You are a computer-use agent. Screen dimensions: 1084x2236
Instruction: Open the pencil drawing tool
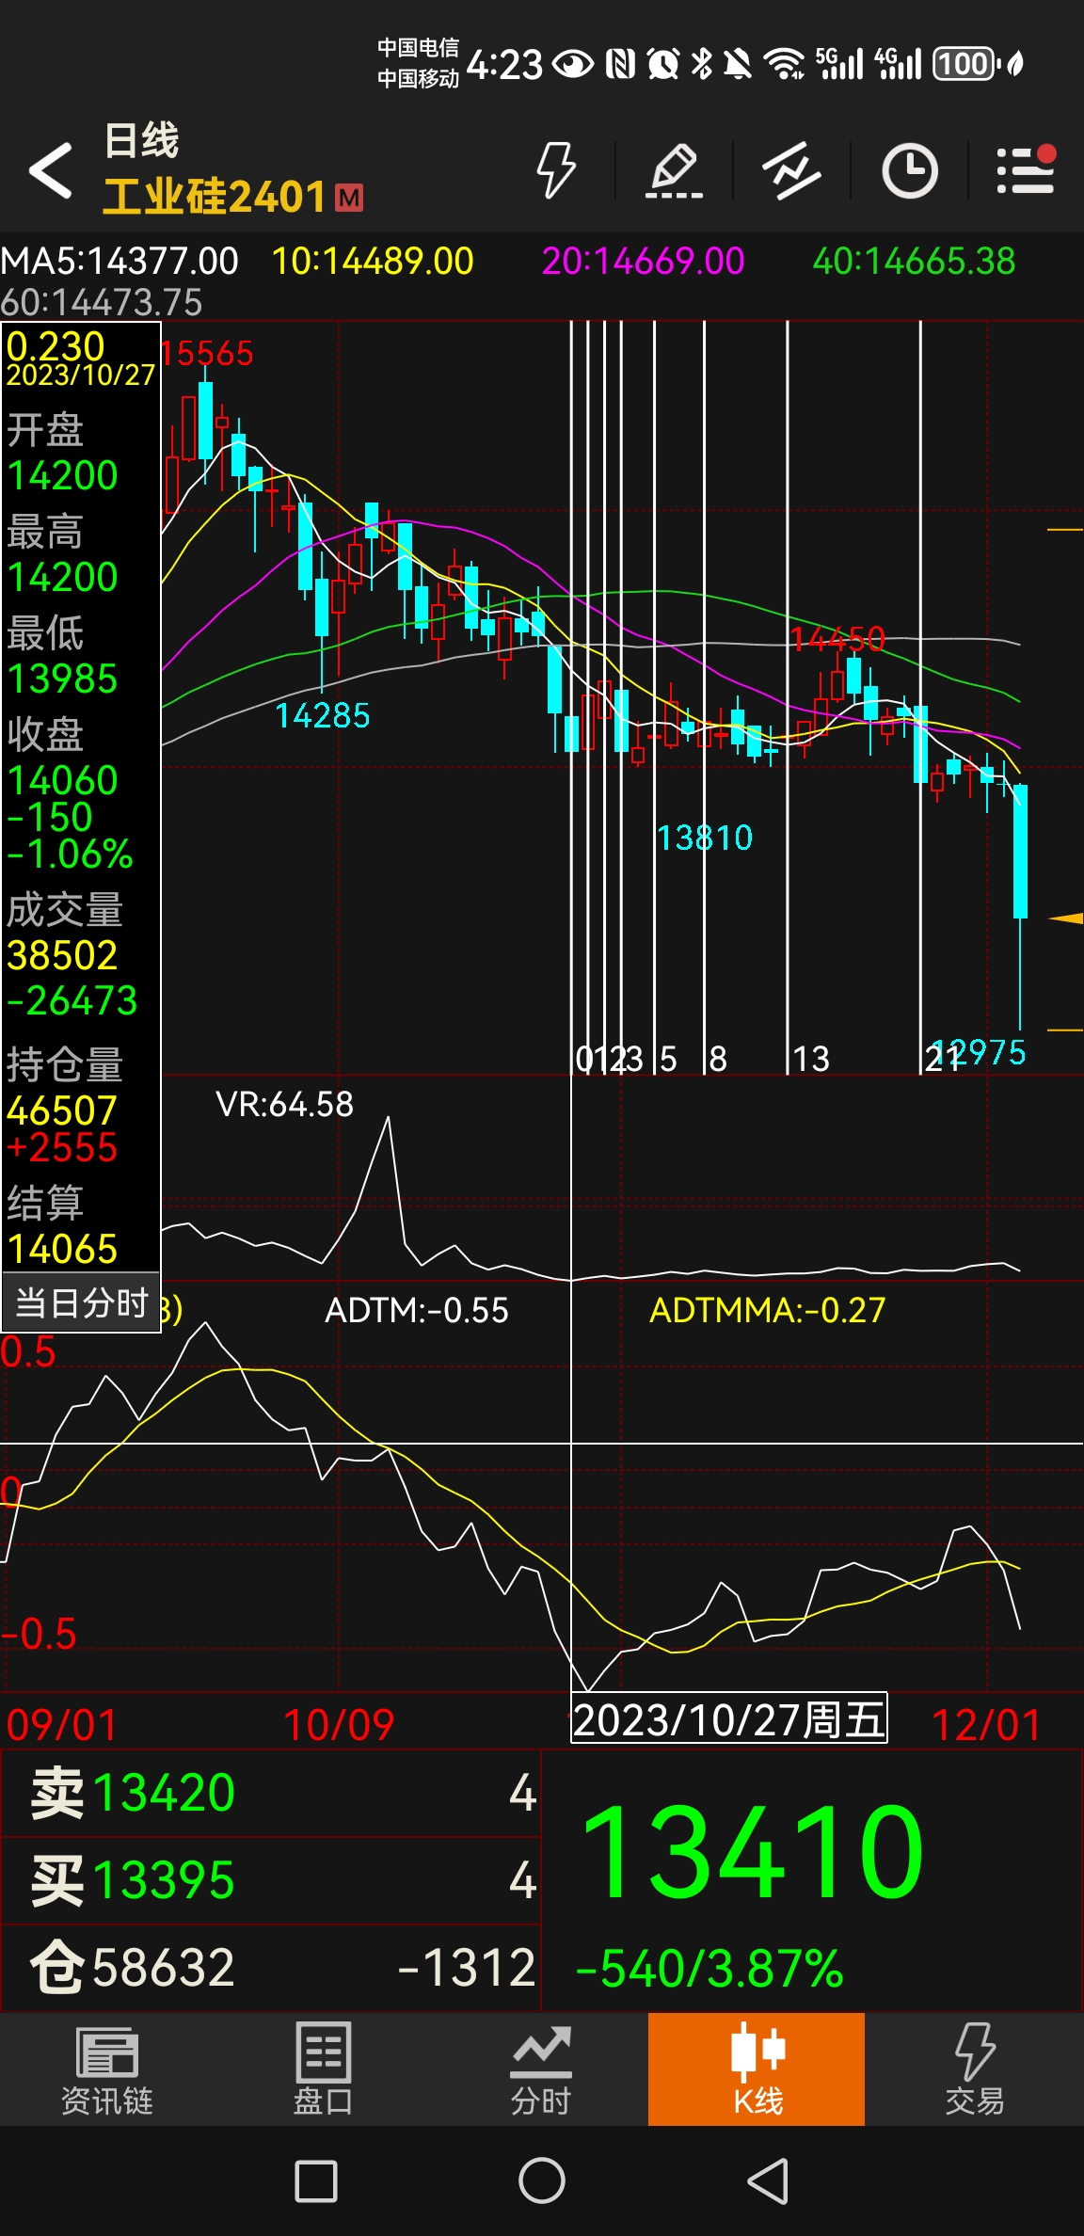(674, 170)
